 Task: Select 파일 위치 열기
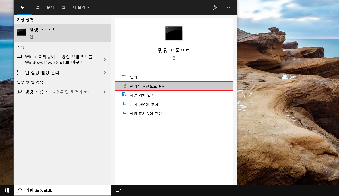[174, 95]
